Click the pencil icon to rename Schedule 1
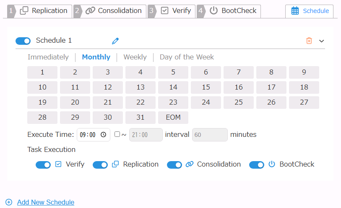Screen dimensions: 341x208 coord(115,41)
